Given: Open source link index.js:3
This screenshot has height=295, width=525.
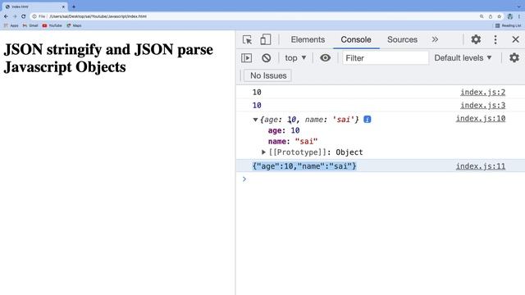Looking at the screenshot, I should click(x=482, y=106).
